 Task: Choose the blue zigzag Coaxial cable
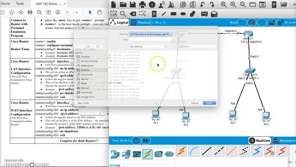click(257, 151)
